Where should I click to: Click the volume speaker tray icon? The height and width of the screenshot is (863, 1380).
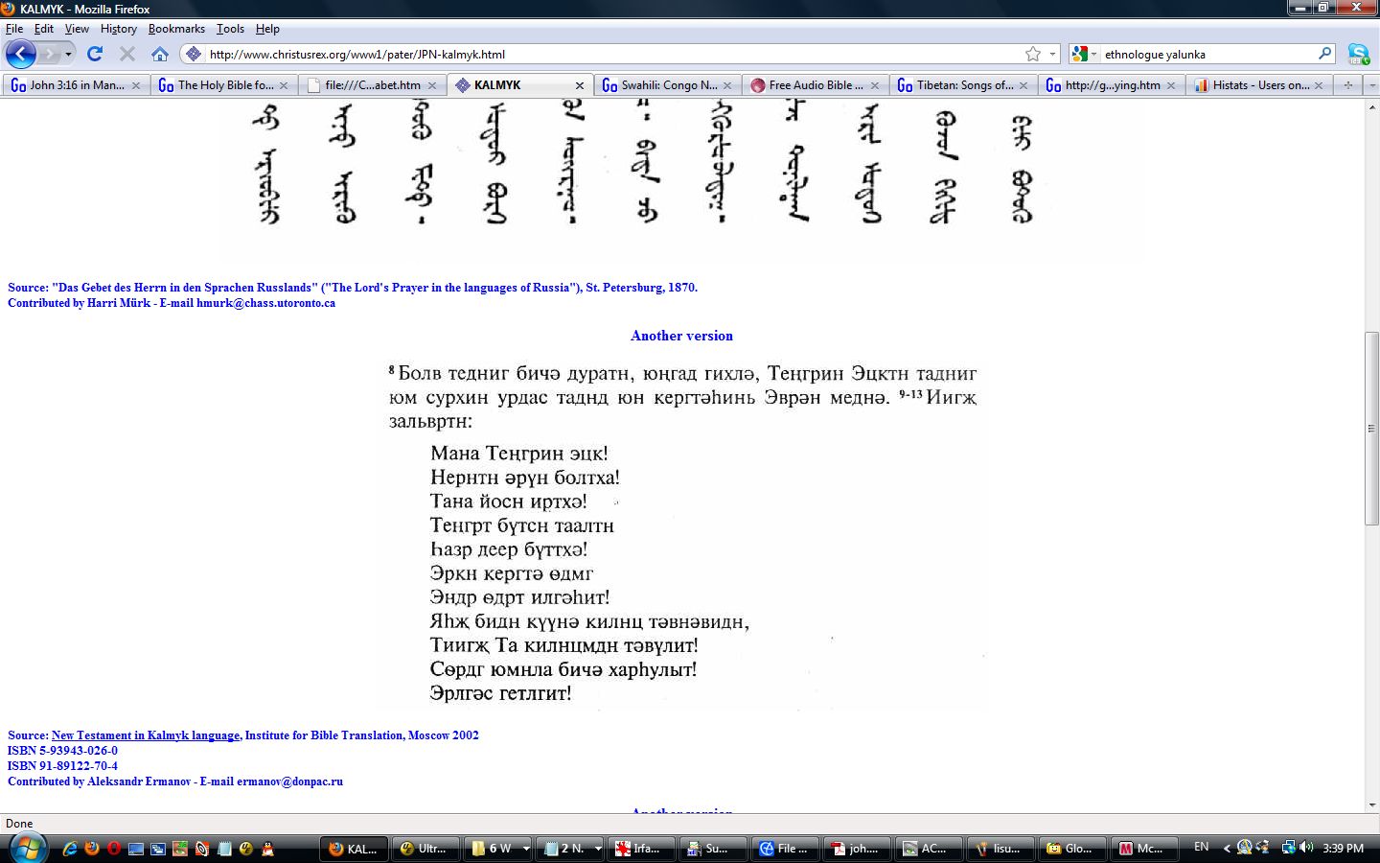(1305, 848)
